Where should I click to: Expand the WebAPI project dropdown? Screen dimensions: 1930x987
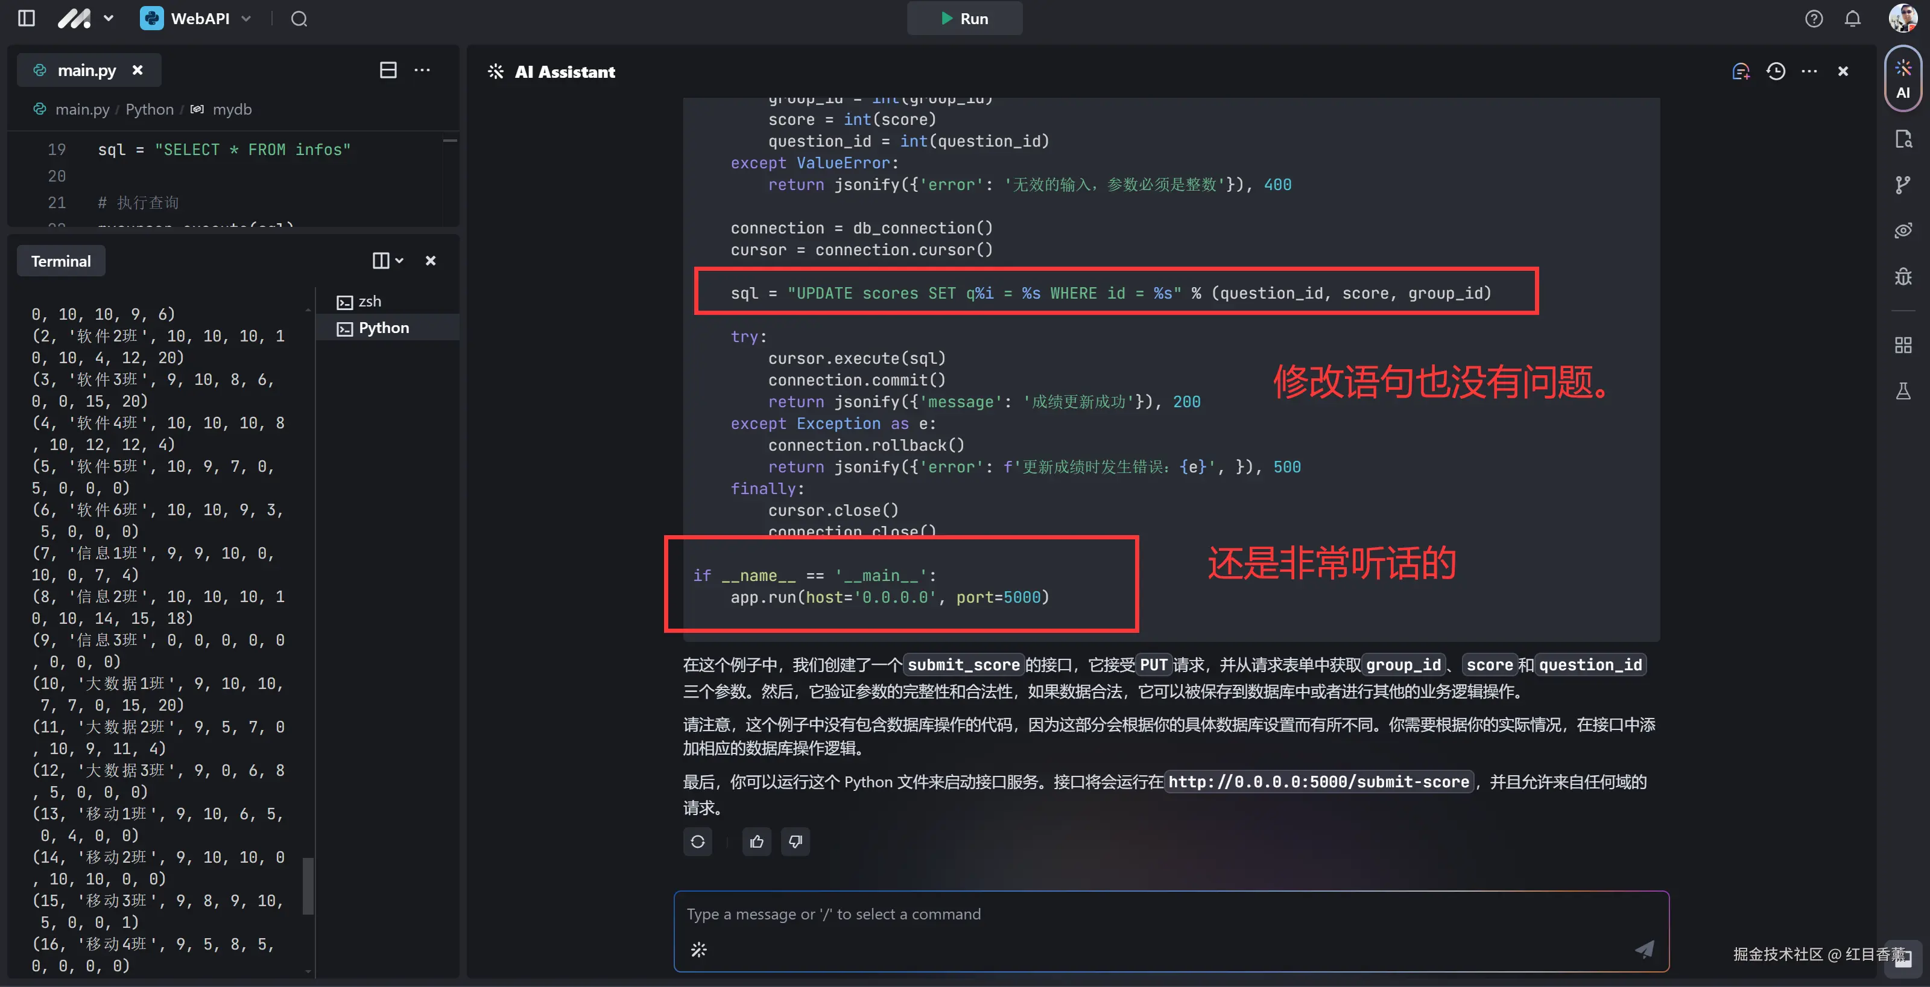[245, 19]
